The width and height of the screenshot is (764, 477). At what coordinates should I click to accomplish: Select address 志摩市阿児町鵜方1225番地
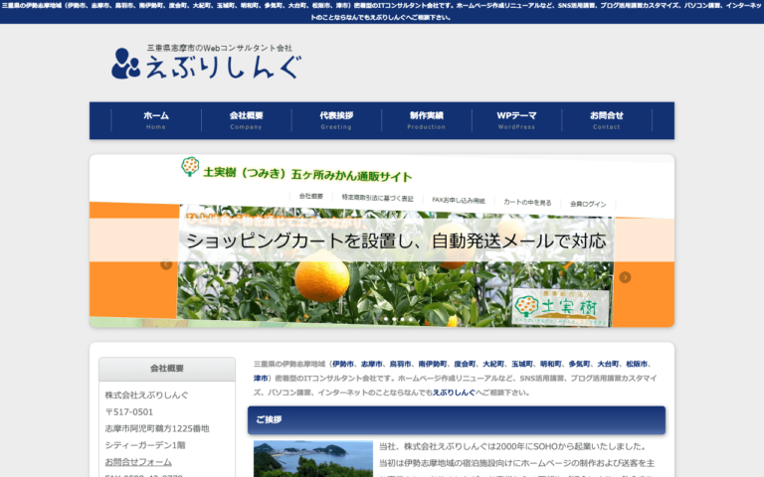[157, 428]
